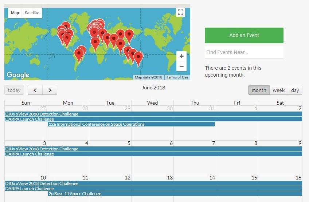Select the day calendar view
Viewport: 309px width, 202px height.
coord(295,90)
